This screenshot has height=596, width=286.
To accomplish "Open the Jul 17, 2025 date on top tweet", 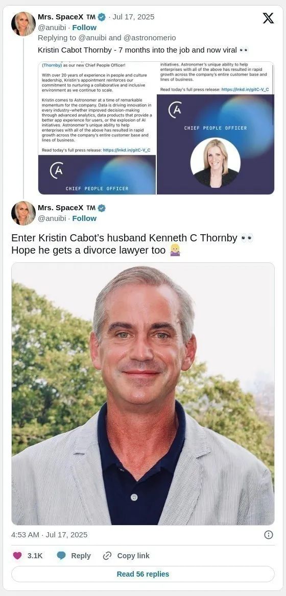I will 133,17.
